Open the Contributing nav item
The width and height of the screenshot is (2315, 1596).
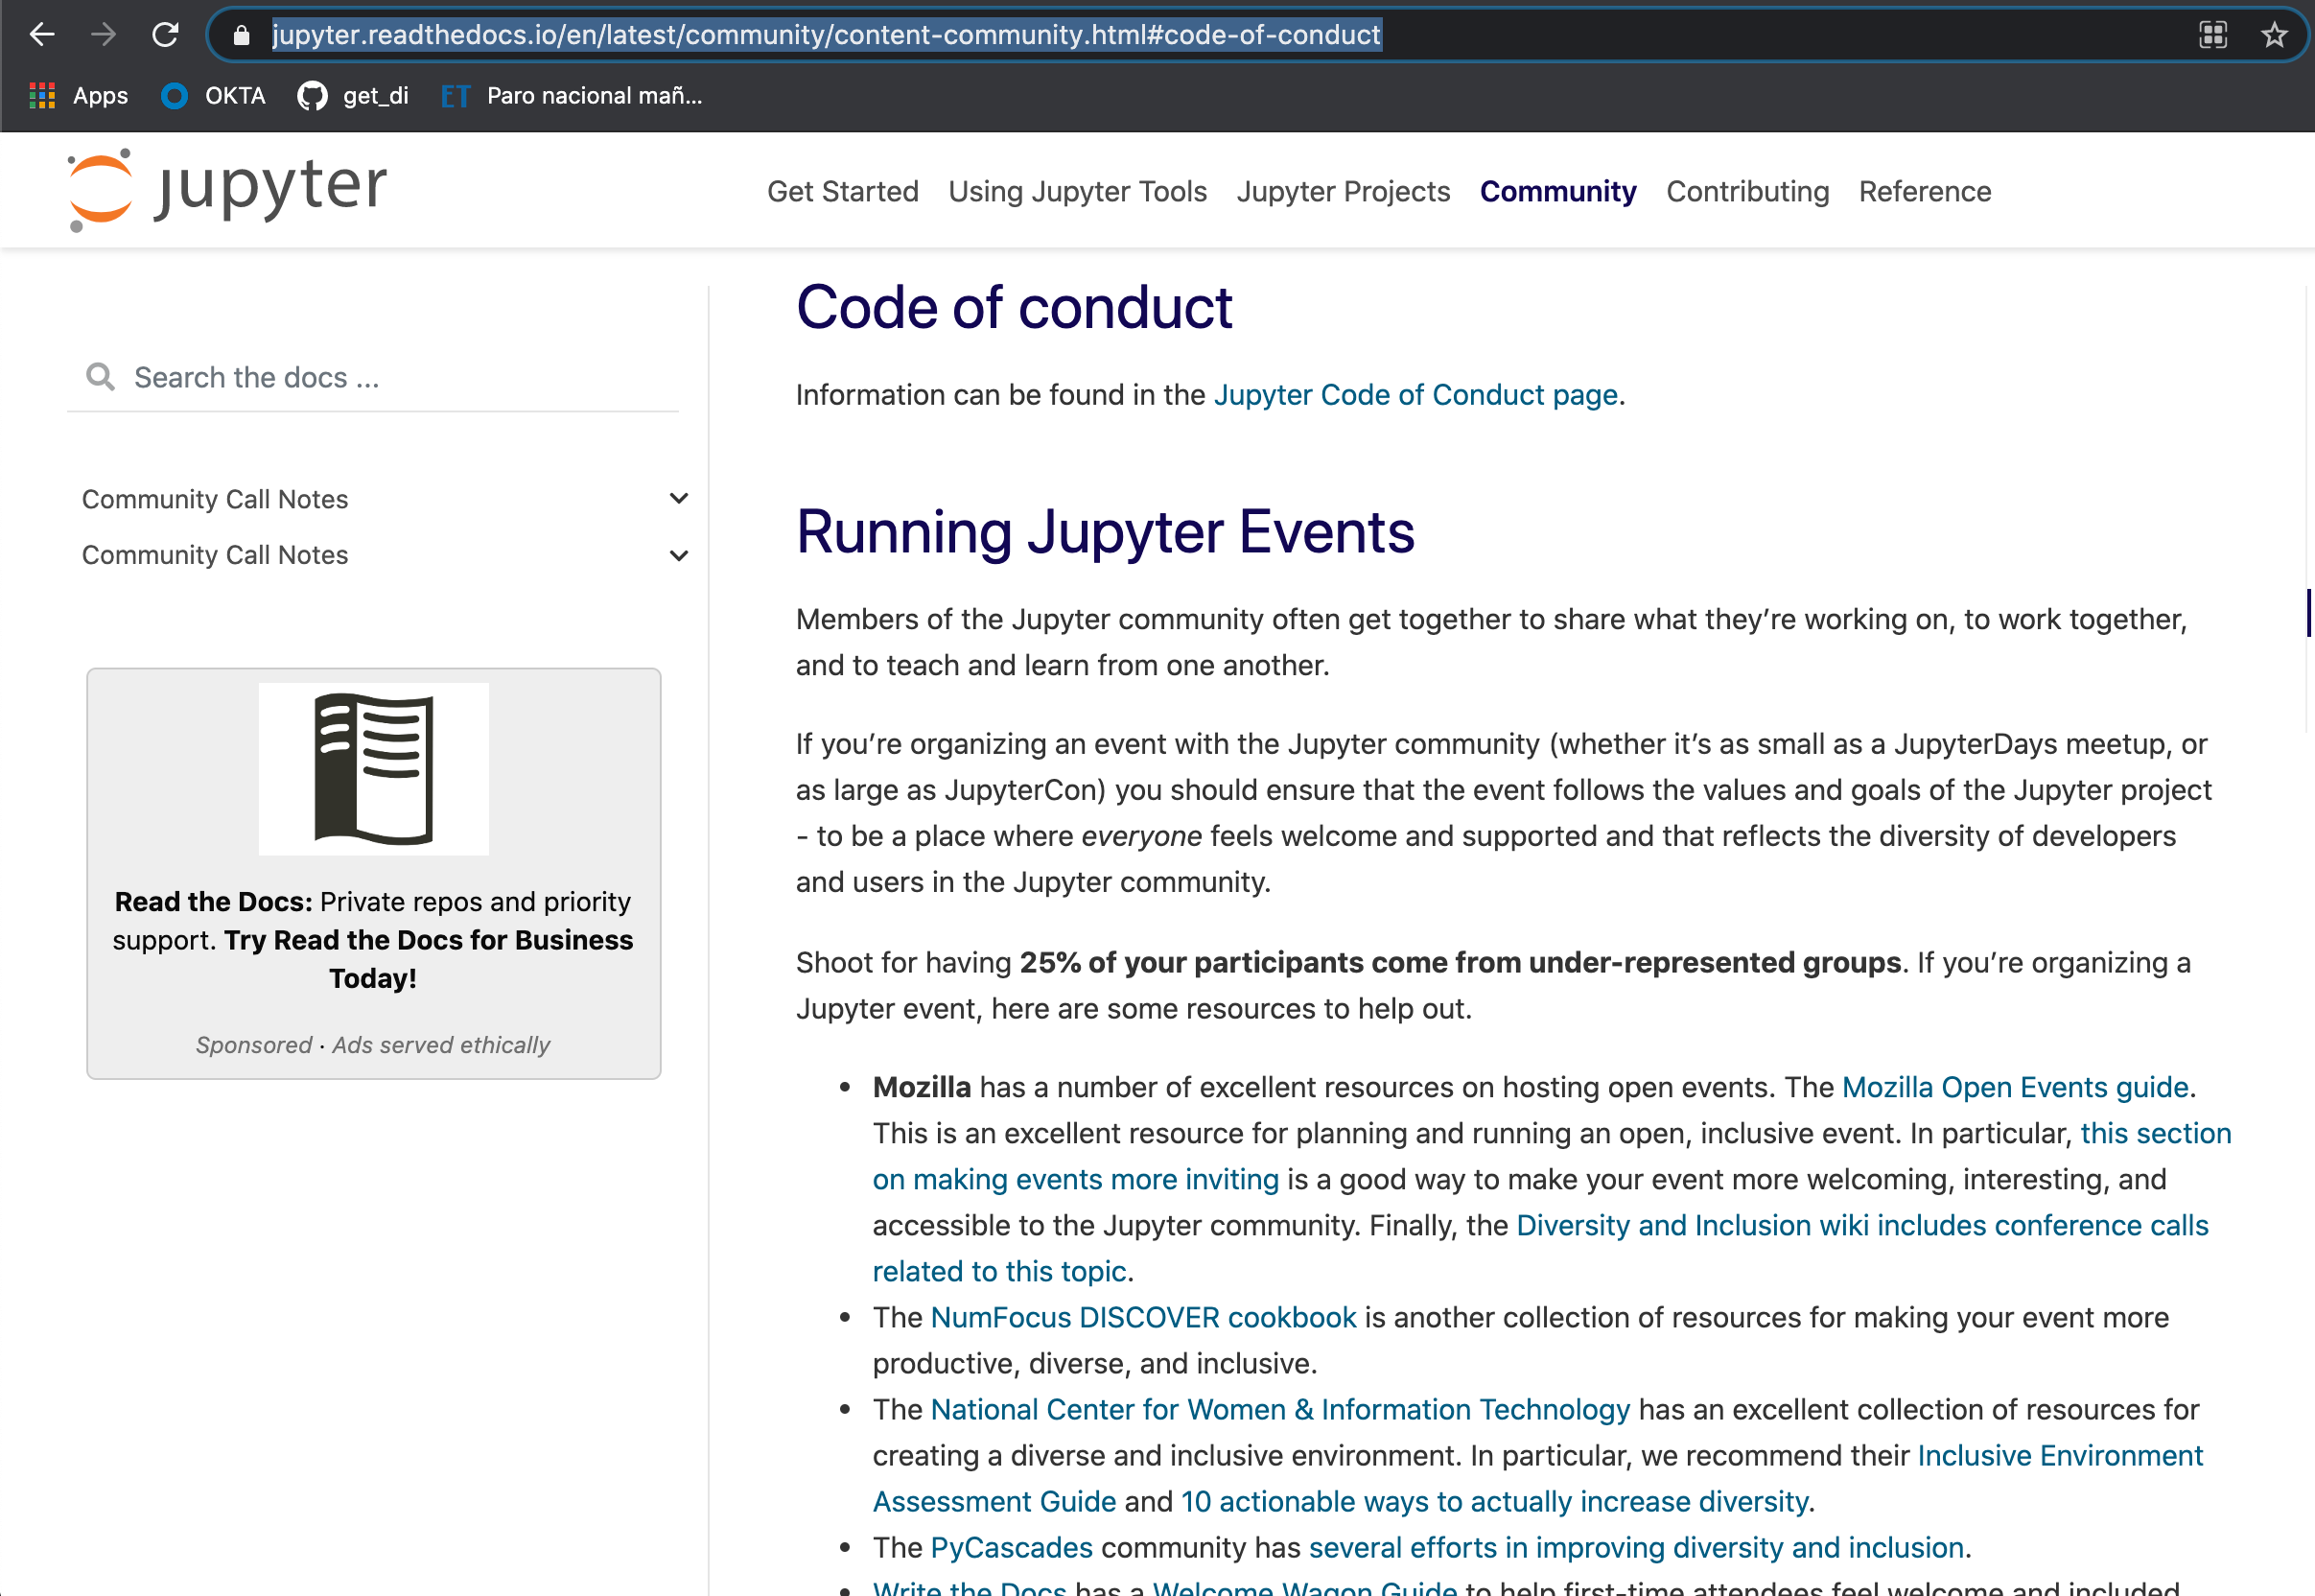click(x=1747, y=191)
